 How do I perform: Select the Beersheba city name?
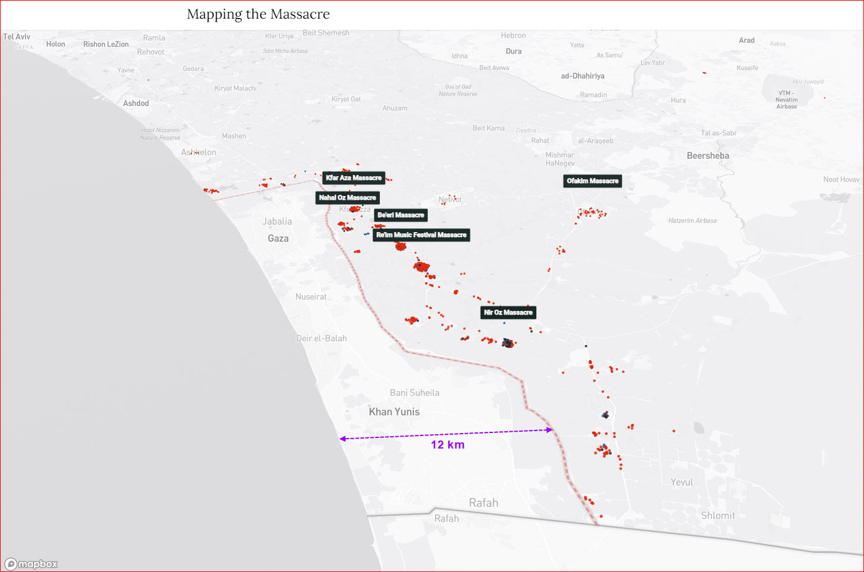click(708, 156)
